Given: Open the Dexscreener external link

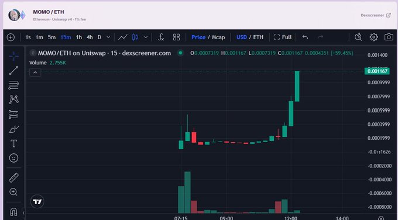Looking at the screenshot, I should [x=376, y=15].
